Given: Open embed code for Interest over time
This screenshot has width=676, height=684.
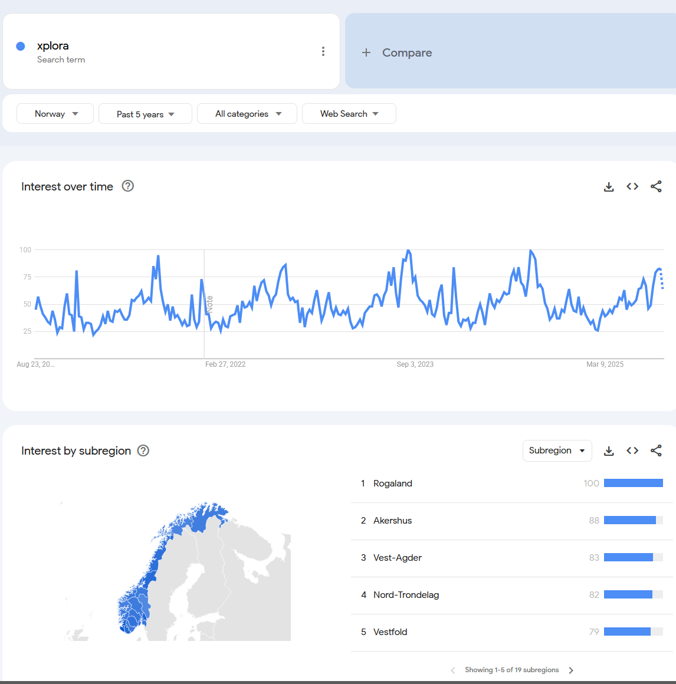Looking at the screenshot, I should pyautogui.click(x=632, y=187).
